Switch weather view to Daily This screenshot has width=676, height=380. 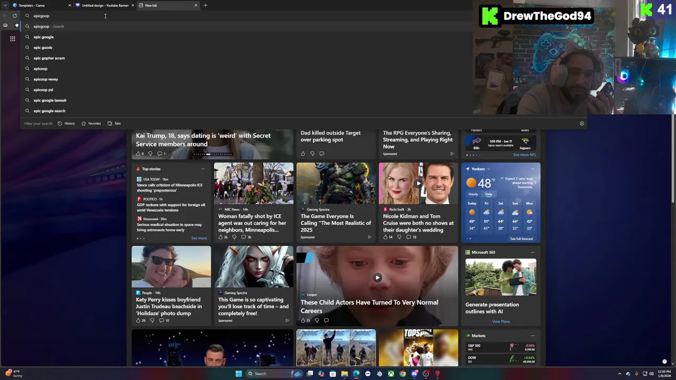(x=489, y=194)
